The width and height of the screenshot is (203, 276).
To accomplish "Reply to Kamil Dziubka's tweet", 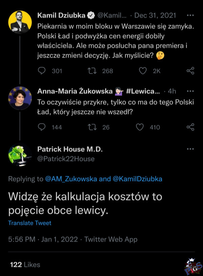I will click(42, 71).
